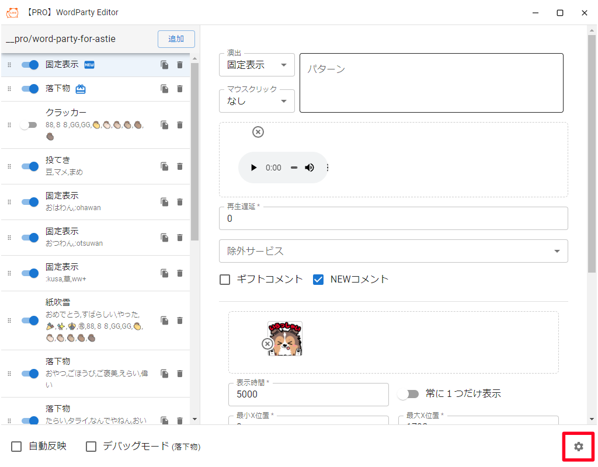Viewport: 598px width, 467px height.
Task: Open the マウスクリック dropdown
Action: [257, 101]
